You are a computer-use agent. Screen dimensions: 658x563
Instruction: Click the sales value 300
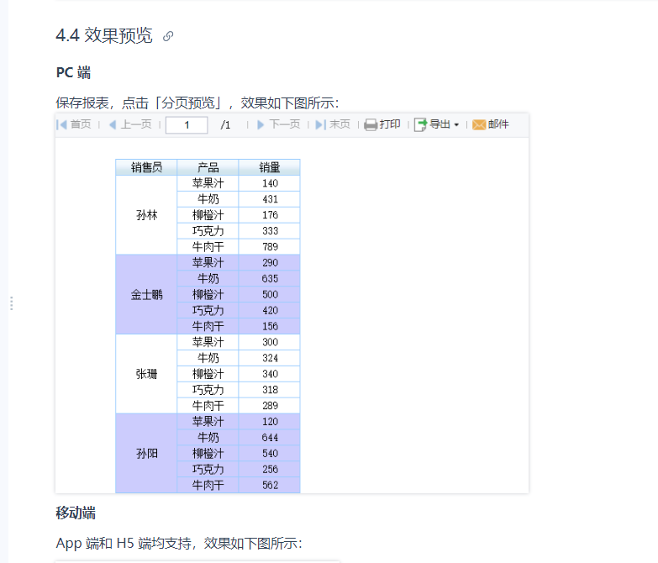coord(270,342)
